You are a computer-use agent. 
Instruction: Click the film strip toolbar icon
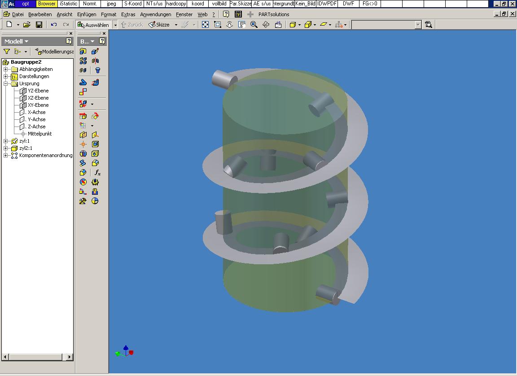tap(238, 14)
